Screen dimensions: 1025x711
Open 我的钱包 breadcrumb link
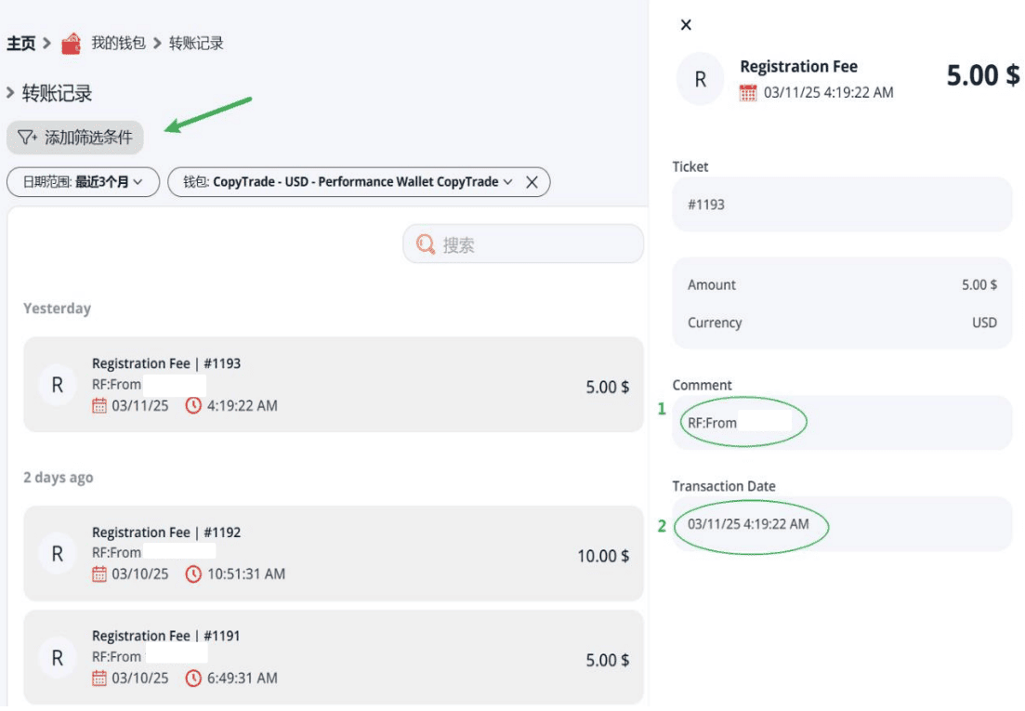click(118, 43)
